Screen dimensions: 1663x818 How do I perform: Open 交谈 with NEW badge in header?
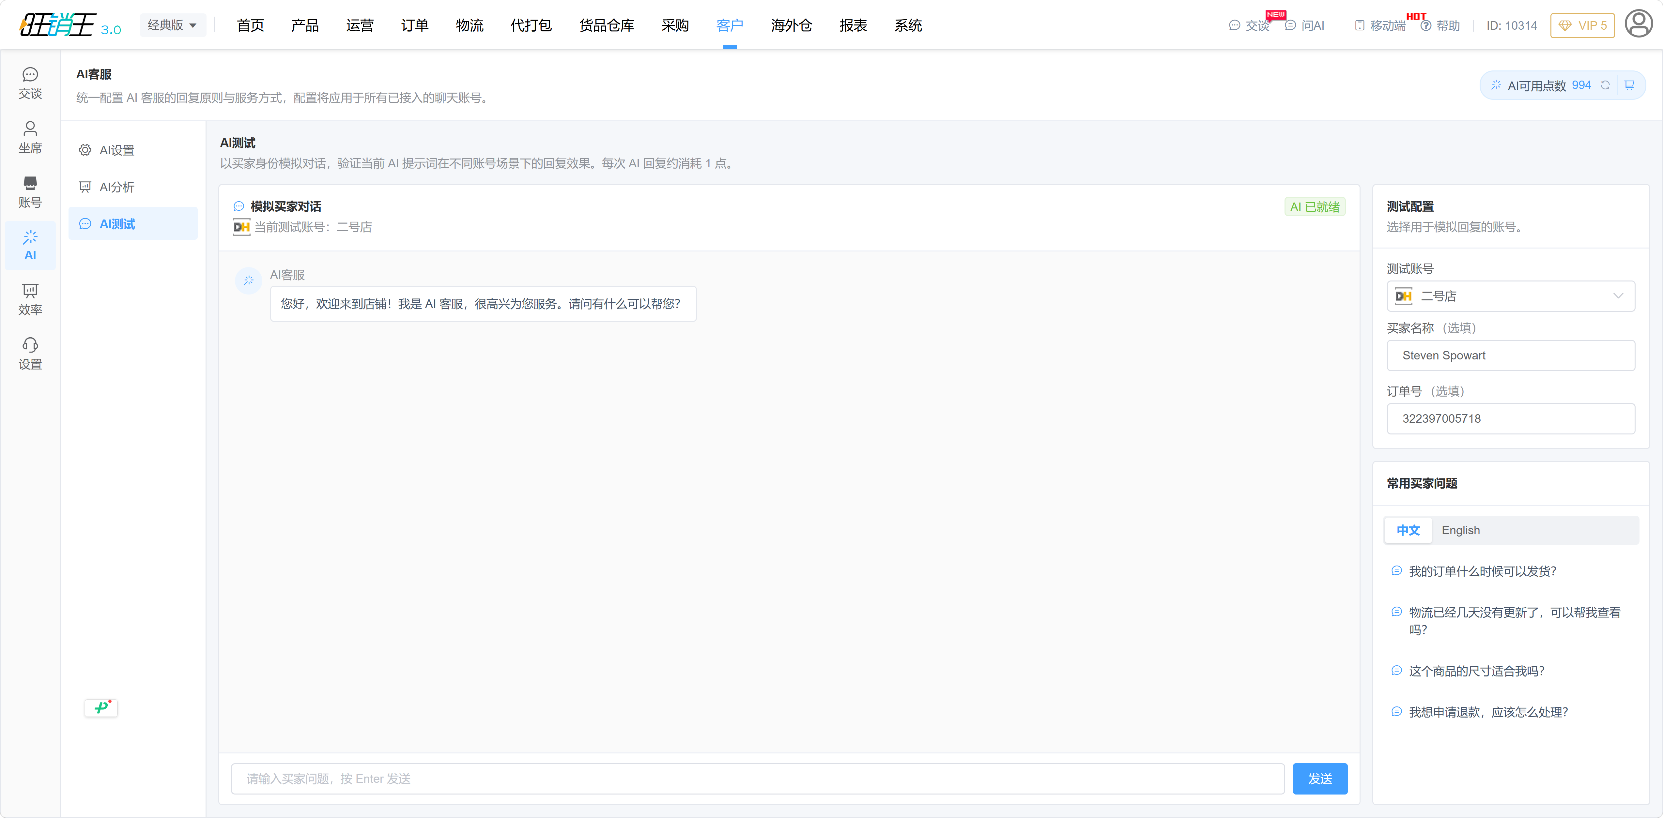point(1249,25)
